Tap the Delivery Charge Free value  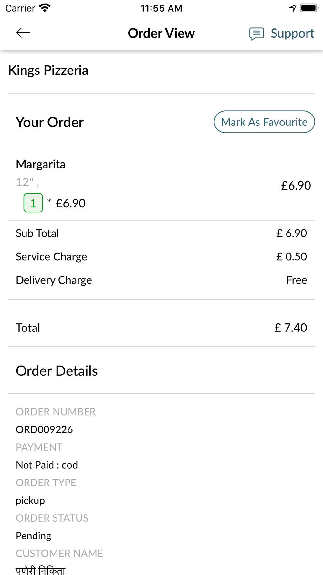coord(297,280)
